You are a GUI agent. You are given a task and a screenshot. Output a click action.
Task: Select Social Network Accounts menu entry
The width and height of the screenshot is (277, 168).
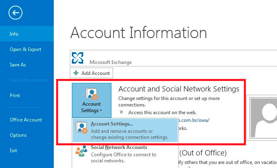125,154
